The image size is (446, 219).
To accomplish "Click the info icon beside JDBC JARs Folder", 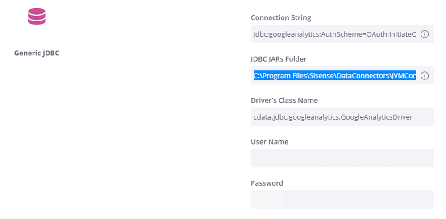I will (425, 76).
